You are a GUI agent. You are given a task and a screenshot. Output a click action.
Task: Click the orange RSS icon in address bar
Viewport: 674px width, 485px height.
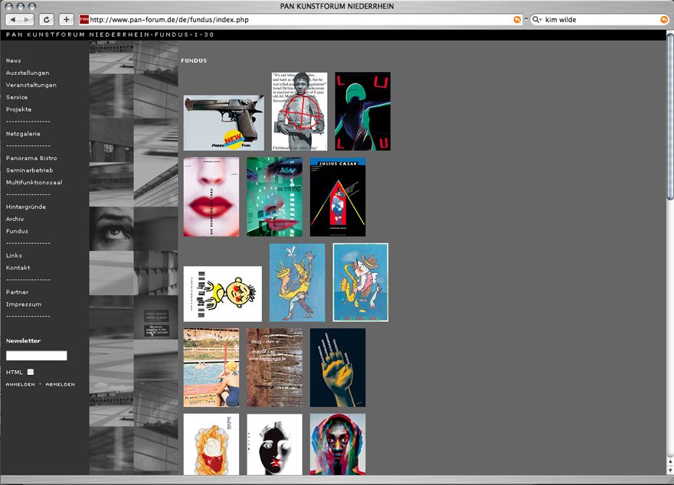(517, 20)
